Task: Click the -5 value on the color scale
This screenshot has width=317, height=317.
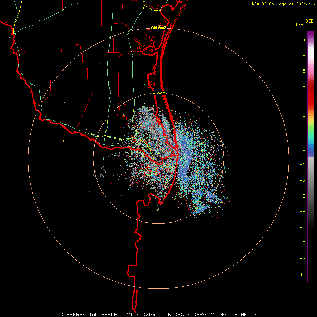Action: [x=303, y=228]
